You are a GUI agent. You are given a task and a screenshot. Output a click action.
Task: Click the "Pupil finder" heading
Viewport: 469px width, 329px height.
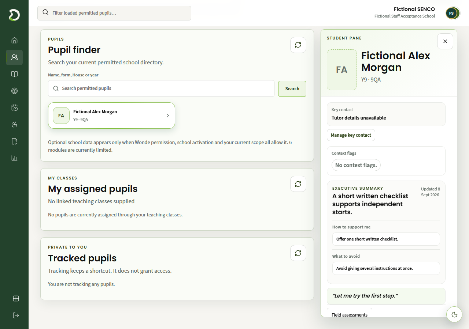click(x=74, y=50)
